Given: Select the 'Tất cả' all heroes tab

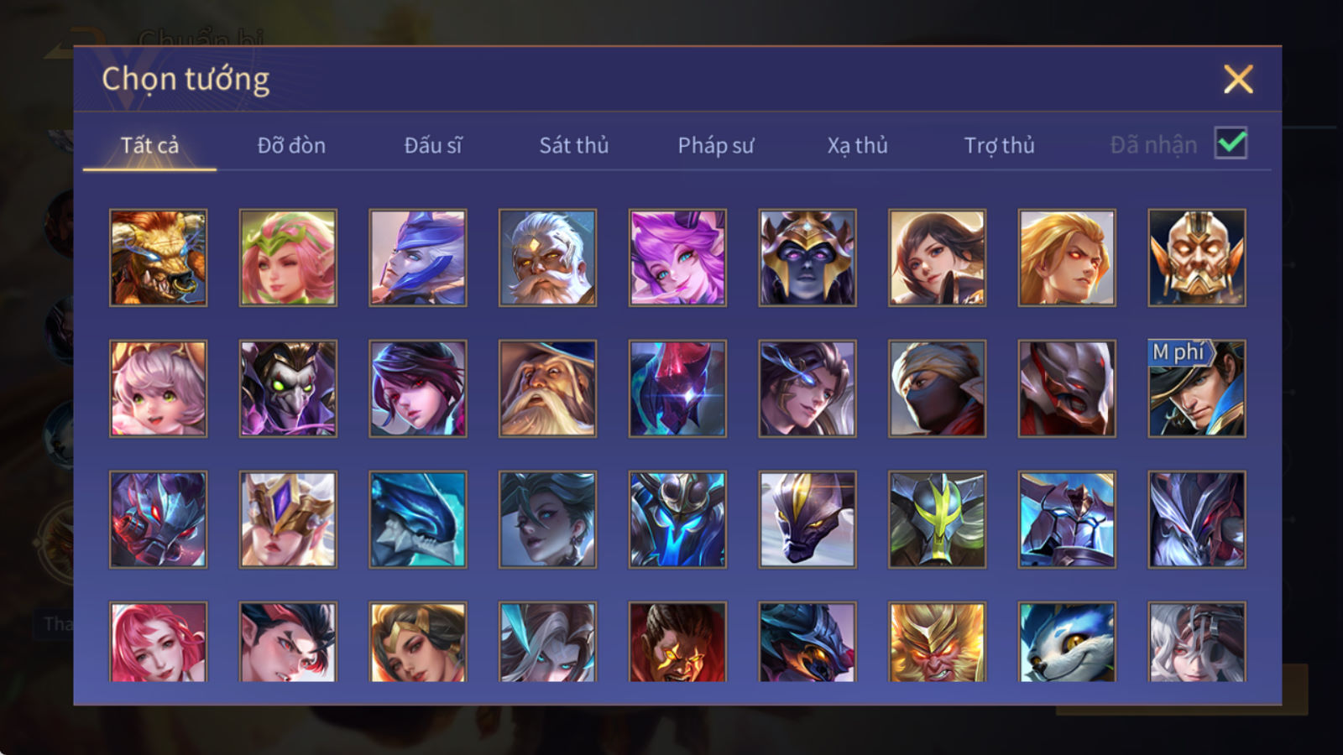Looking at the screenshot, I should click(x=149, y=145).
